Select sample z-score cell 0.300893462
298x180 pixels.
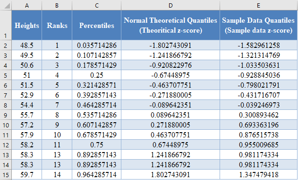[x=258, y=115]
